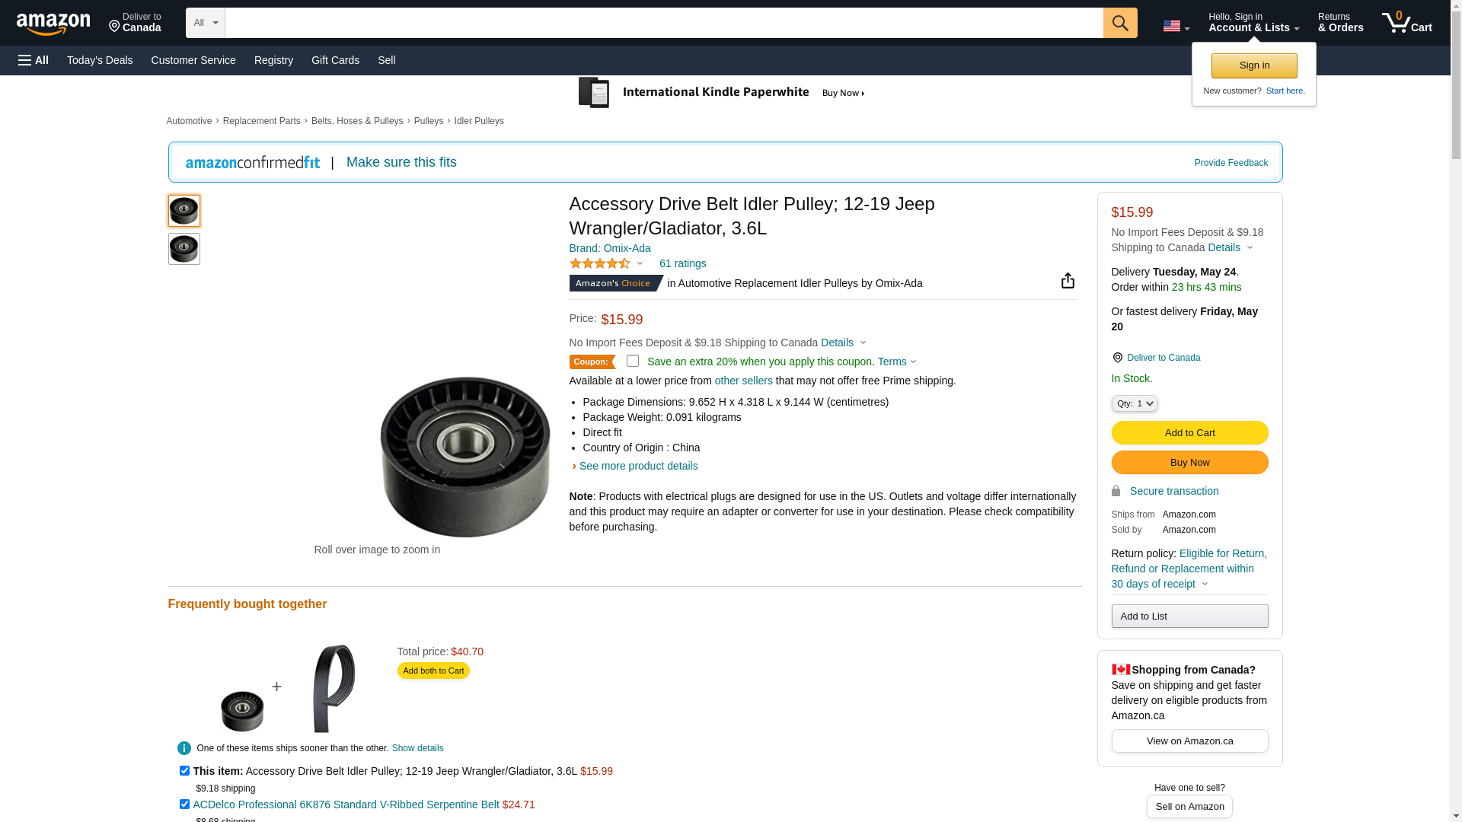Open Today's Deals menu item

click(100, 60)
